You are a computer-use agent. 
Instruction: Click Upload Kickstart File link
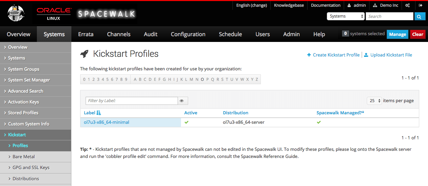(388, 55)
